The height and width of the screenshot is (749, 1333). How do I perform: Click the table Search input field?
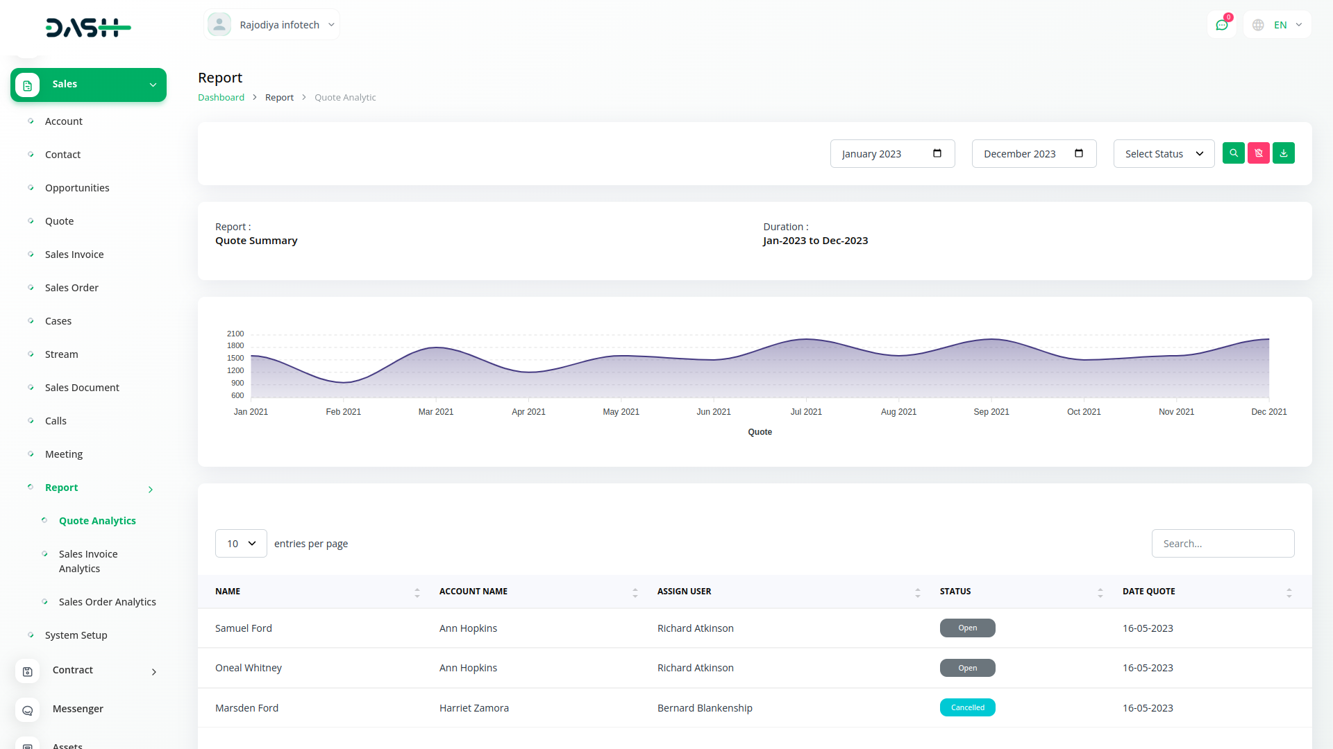(x=1223, y=544)
